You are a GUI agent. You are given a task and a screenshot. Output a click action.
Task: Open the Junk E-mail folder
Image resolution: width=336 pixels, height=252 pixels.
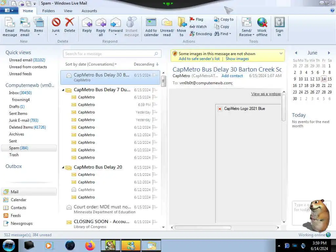[24, 120]
